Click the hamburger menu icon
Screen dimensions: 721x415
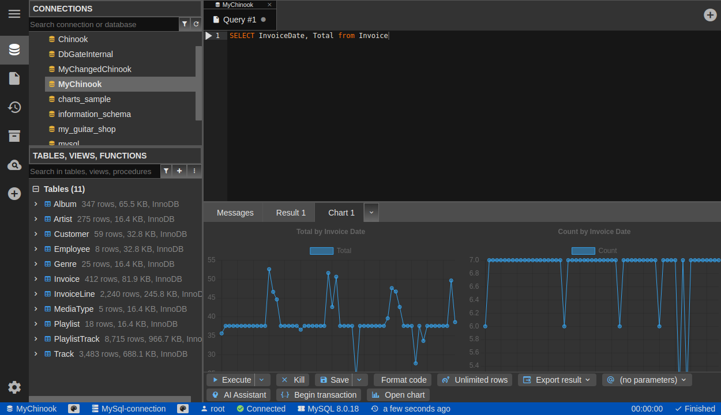(x=14, y=14)
